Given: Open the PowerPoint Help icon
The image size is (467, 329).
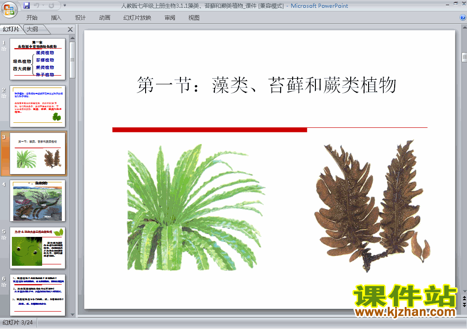Looking at the screenshot, I should point(463,17).
